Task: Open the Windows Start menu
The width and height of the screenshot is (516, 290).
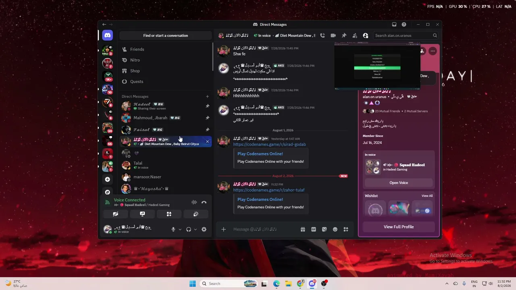Action: (193, 284)
